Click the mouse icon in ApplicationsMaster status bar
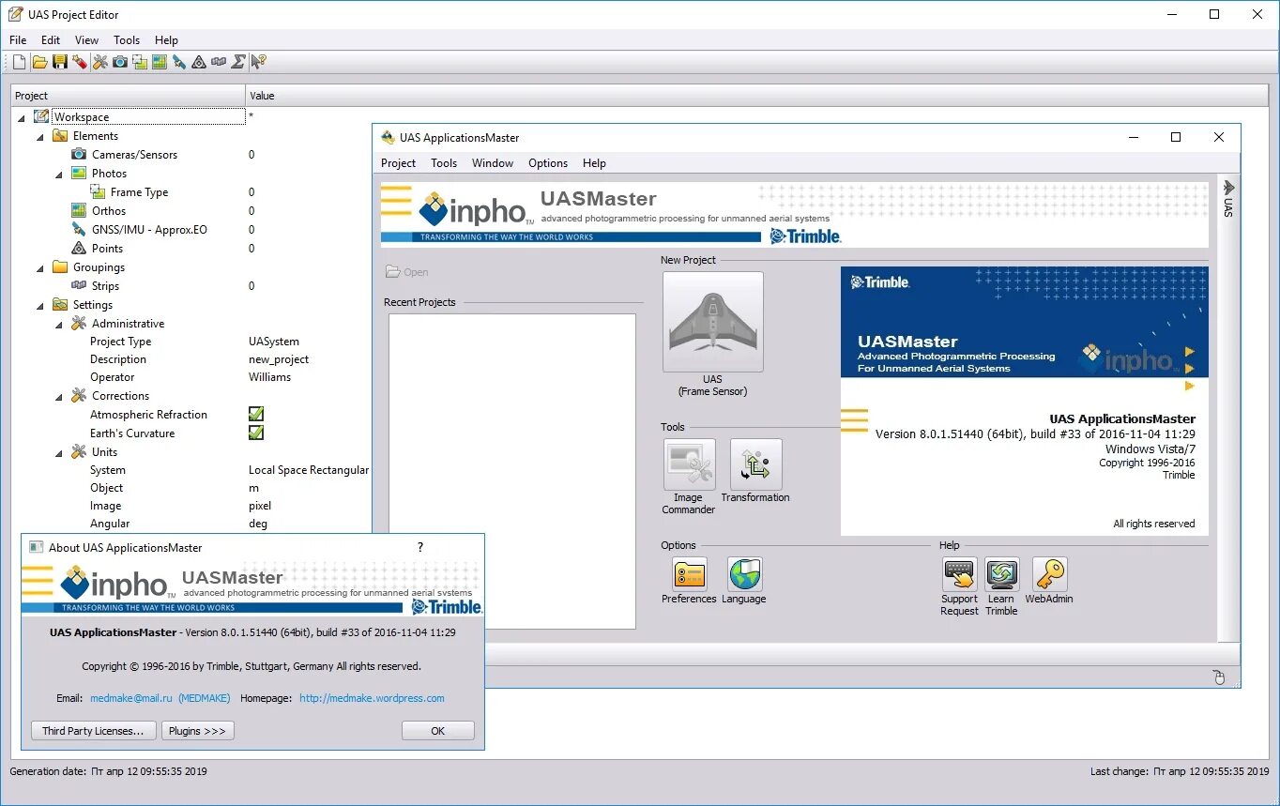This screenshot has width=1280, height=806. [x=1219, y=677]
